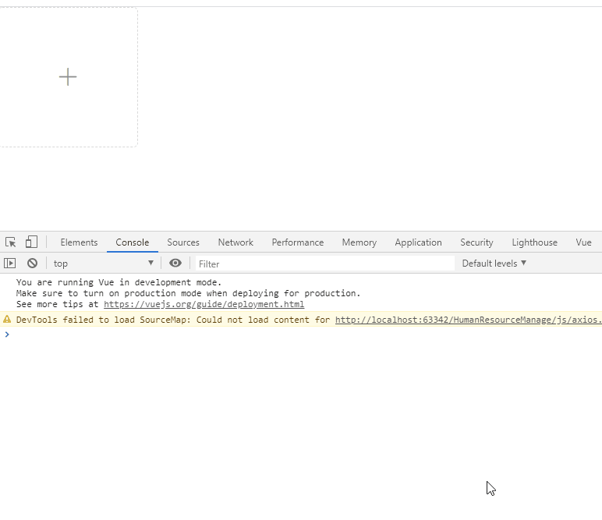Open the Performance tab

[x=298, y=242]
